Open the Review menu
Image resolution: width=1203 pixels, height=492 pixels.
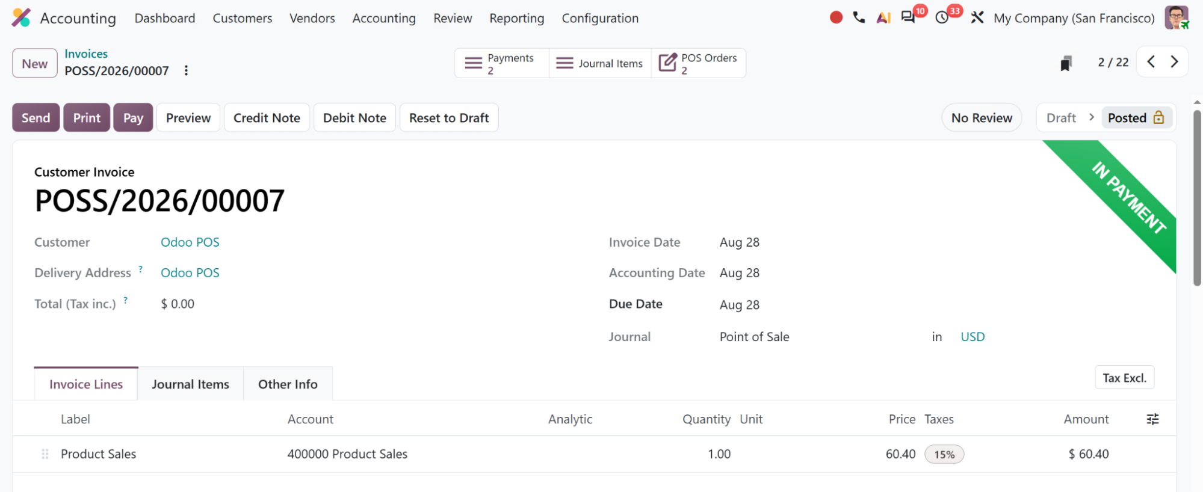point(453,18)
